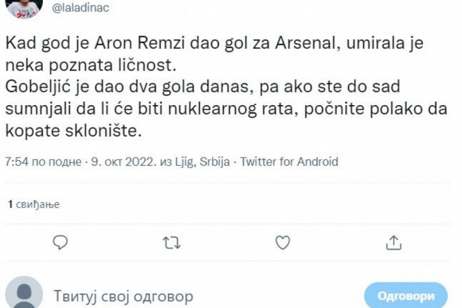Focus the Твитуј свој одговор reply field
Viewport: 462px width, 308px height.
(x=124, y=297)
